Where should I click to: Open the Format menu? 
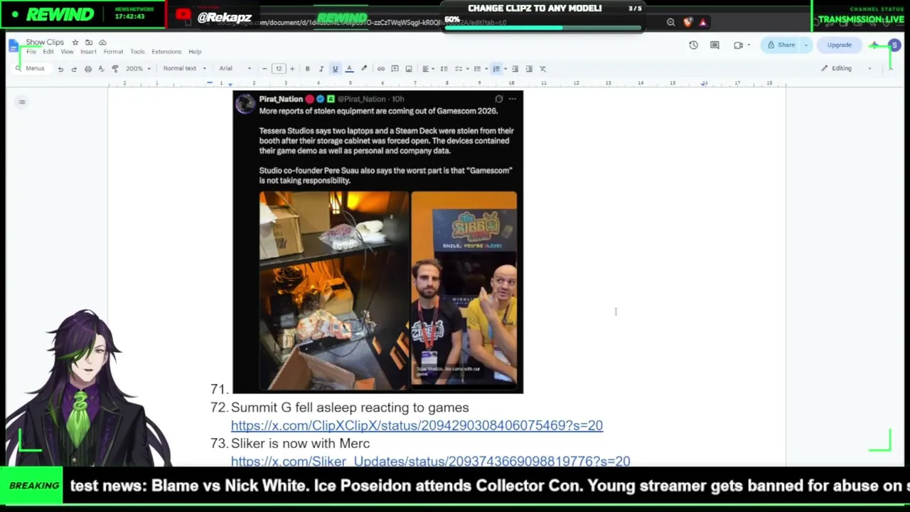(113, 52)
